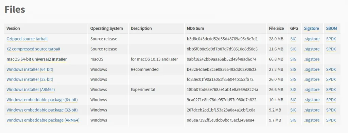Select MD5 sum 0d6ea7392ff5e3dcb9bc75acf249aea4

221,120
